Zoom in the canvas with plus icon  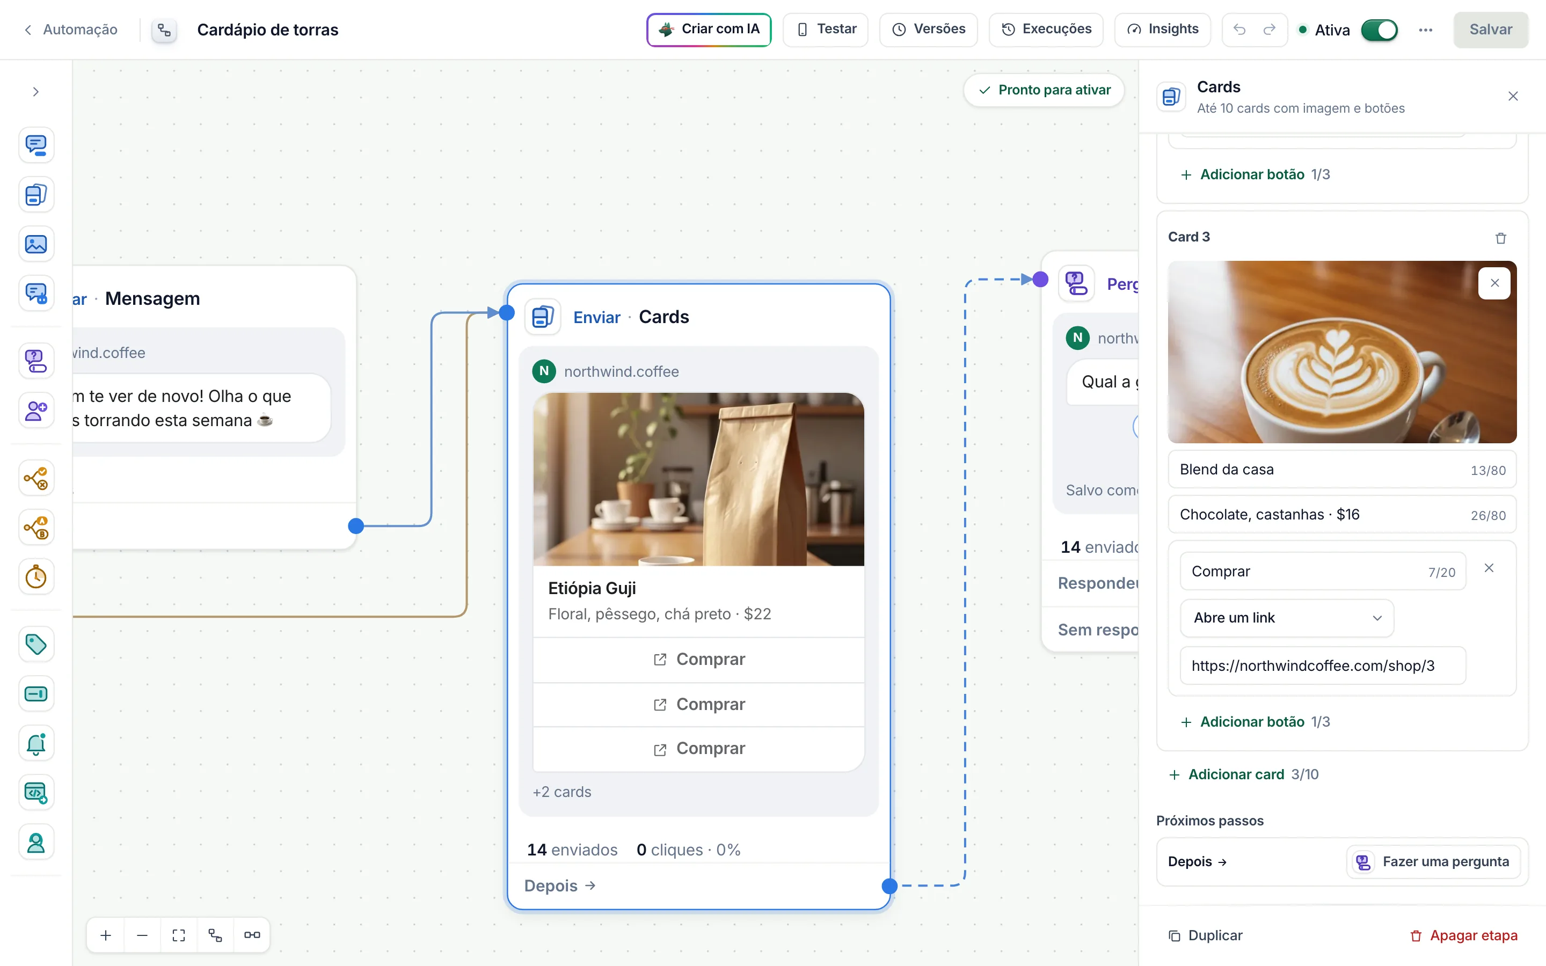[106, 935]
